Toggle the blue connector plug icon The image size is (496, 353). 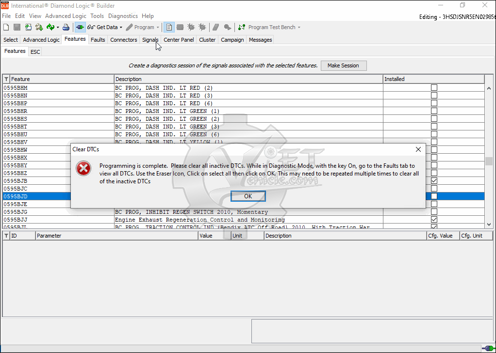point(80,27)
